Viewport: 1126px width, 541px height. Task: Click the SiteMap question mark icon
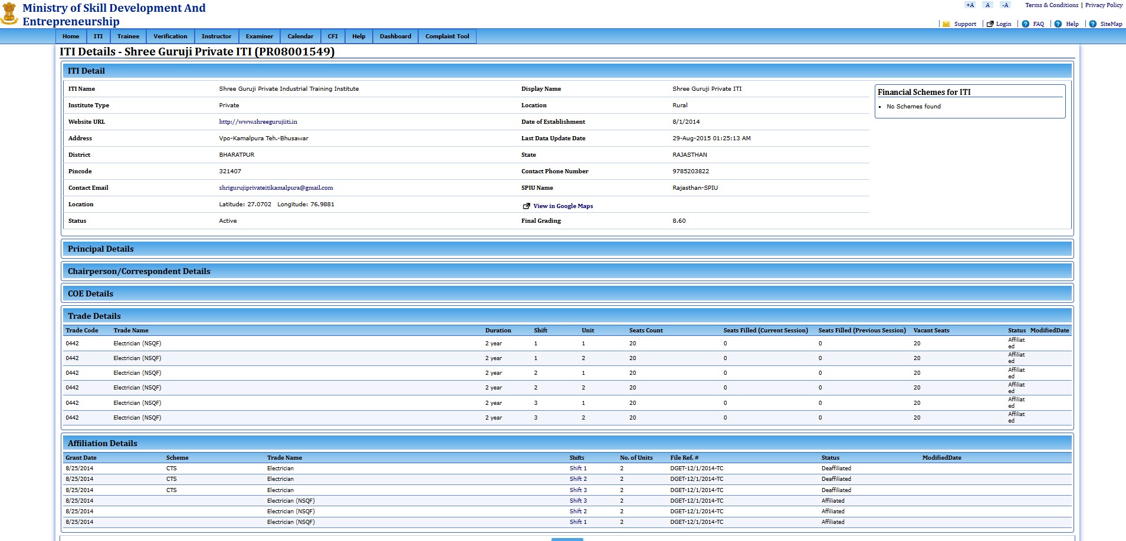click(x=1092, y=24)
